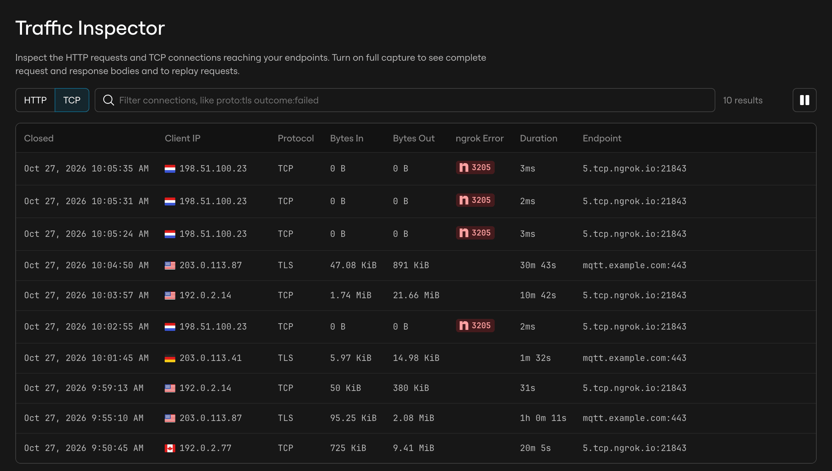
Task: Click TLS protocol cell in 9:55:10 row
Action: click(x=285, y=418)
